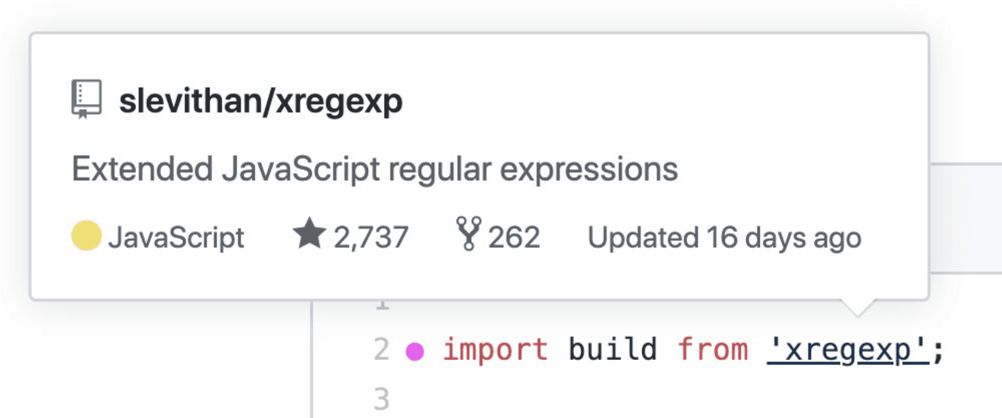The image size is (1002, 418).
Task: Click the JavaScript language label
Action: [x=176, y=238]
